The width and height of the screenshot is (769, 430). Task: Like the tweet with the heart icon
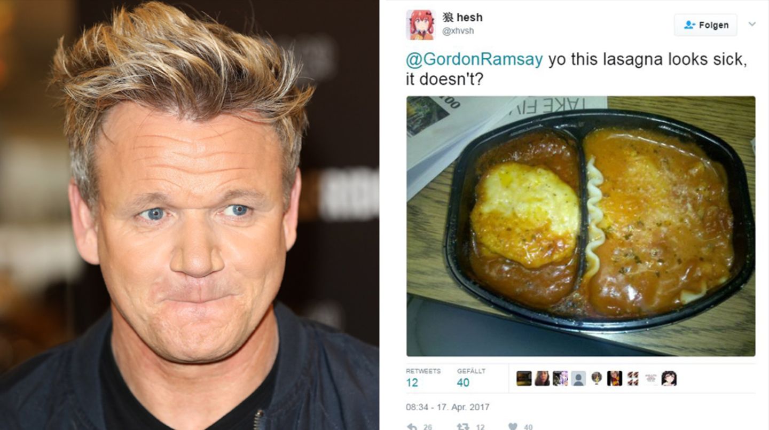click(x=513, y=426)
